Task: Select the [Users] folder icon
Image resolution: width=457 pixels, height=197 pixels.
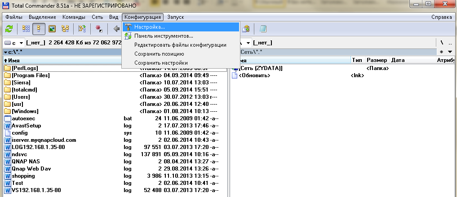Action: tap(8, 97)
